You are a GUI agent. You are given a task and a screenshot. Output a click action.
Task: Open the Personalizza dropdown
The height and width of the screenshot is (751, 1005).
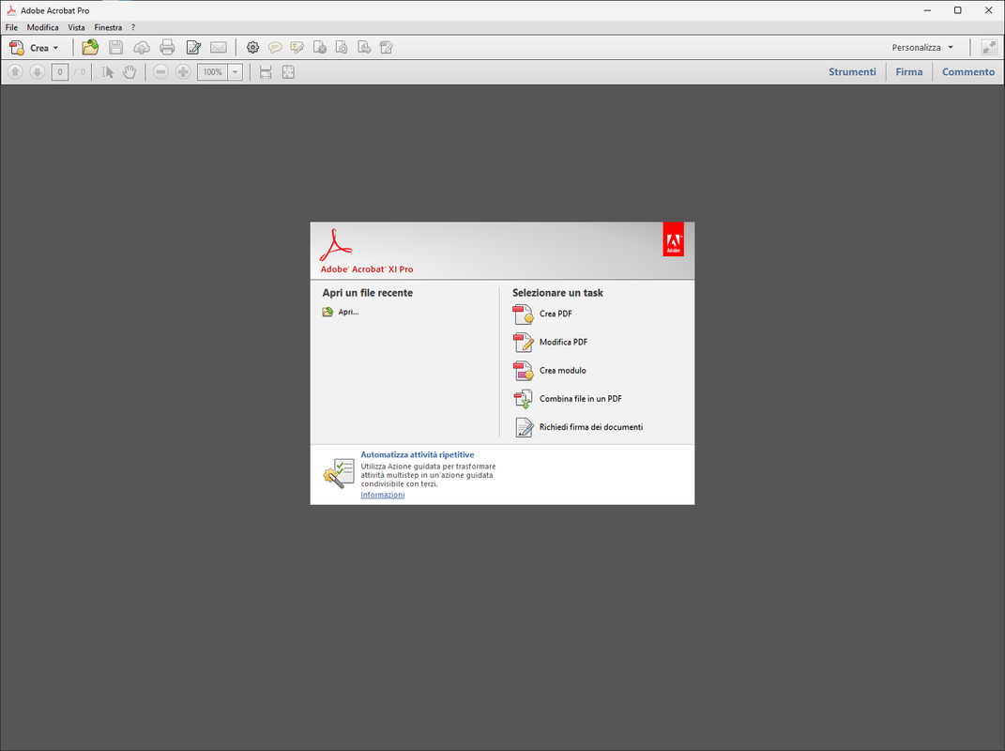pyautogui.click(x=922, y=48)
